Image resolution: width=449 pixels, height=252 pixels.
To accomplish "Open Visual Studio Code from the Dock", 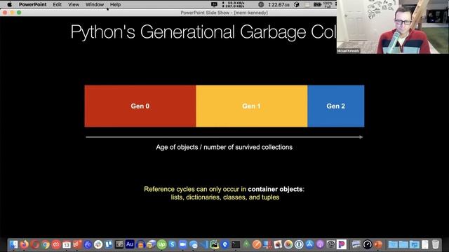I will pos(204,244).
